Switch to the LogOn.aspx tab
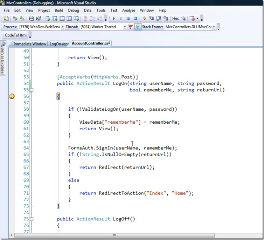The width and height of the screenshot is (264, 240). (59, 44)
